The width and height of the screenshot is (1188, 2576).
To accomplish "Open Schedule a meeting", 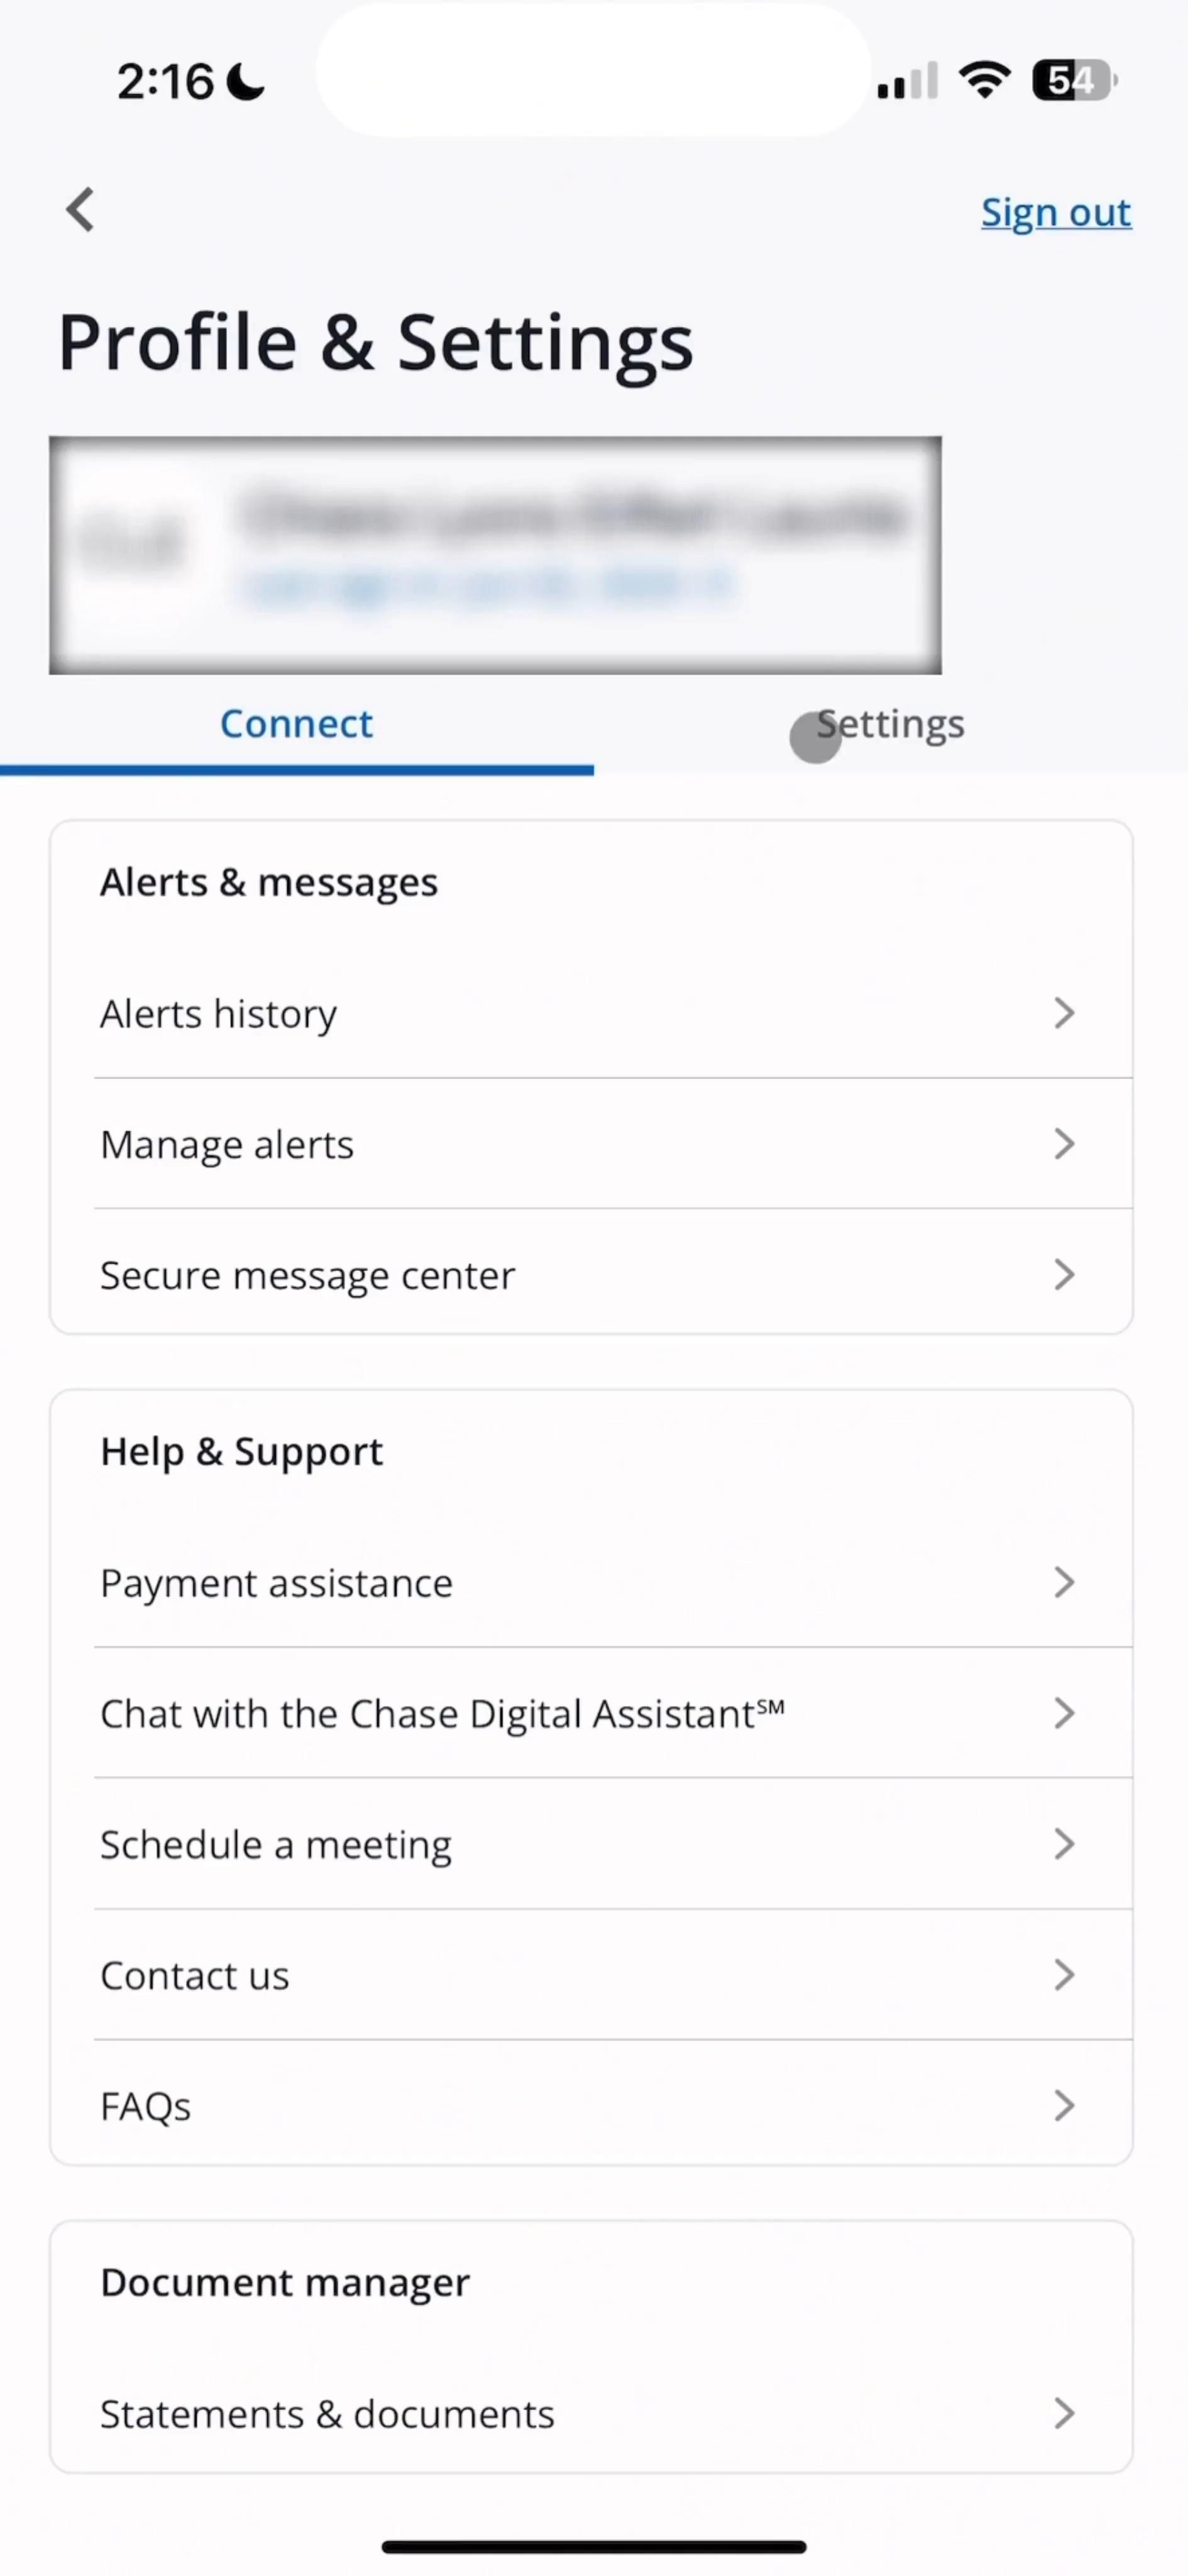I will 276,1845.
